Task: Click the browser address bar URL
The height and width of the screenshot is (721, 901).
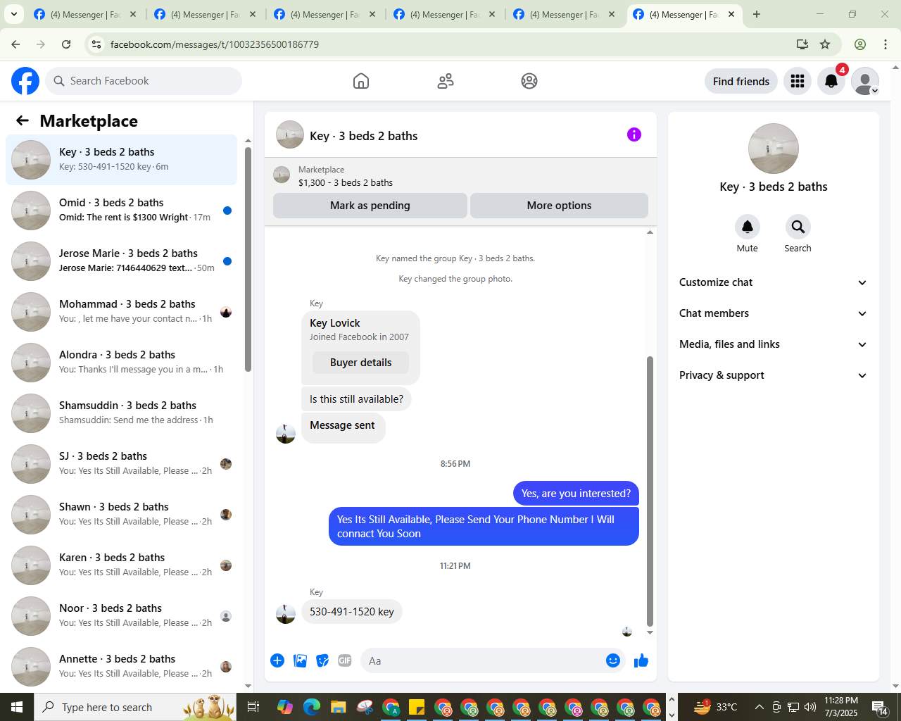Action: point(215,44)
